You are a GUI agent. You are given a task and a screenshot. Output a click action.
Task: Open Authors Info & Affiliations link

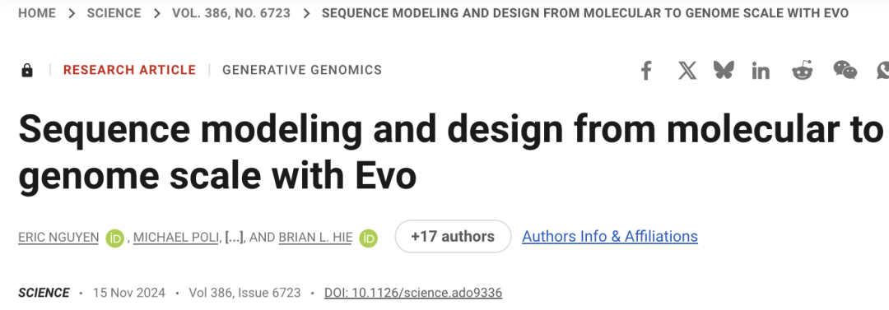(x=610, y=236)
